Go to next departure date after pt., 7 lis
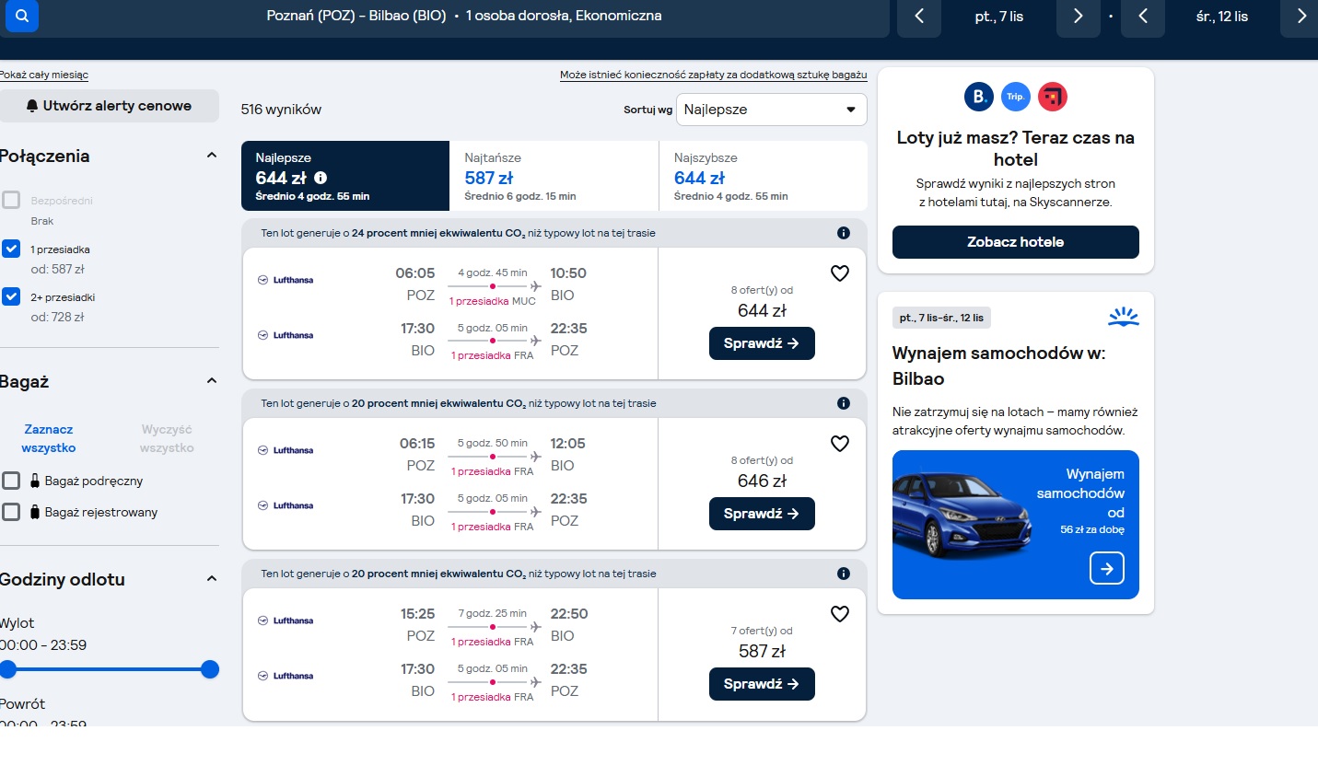The width and height of the screenshot is (1318, 777). pyautogui.click(x=1078, y=17)
